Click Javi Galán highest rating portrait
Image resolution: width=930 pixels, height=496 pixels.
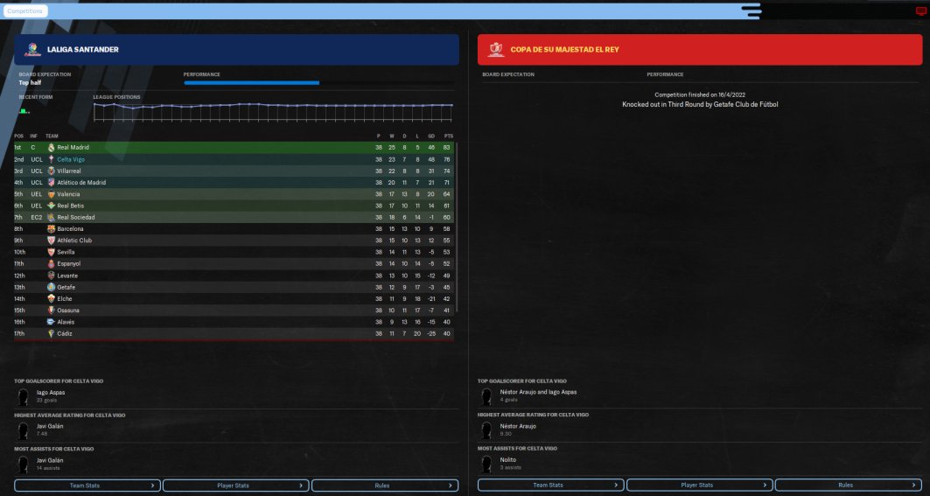pos(23,430)
